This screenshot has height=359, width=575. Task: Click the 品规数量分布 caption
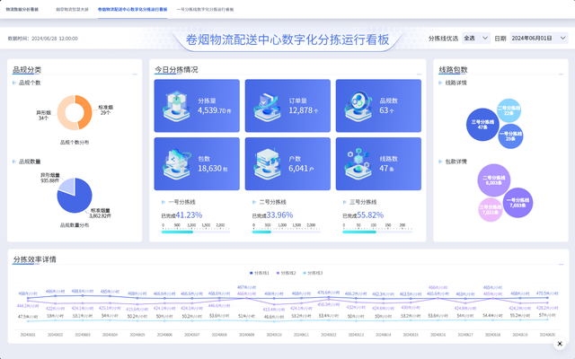[75, 225]
